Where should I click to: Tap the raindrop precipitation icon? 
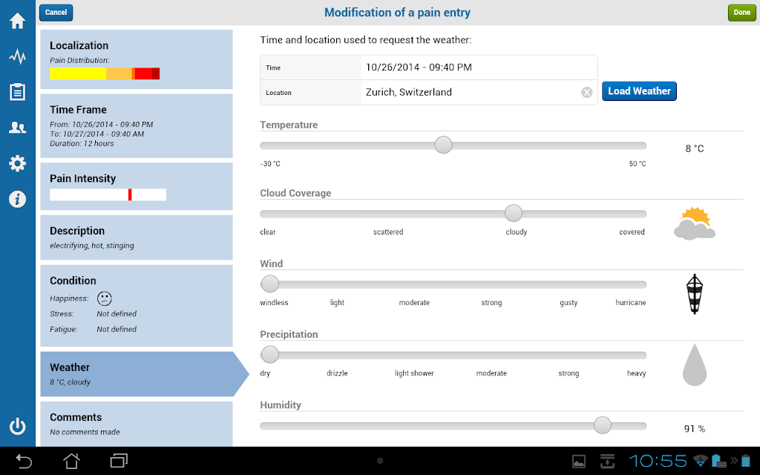(x=695, y=365)
